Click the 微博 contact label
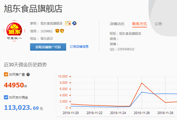 (114, 44)
